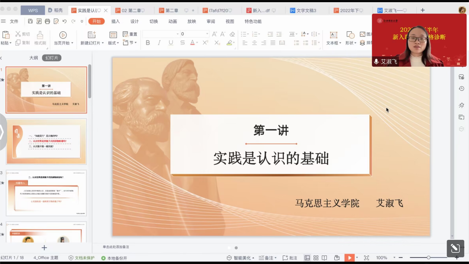
Task: Adjust the zoom slider handle
Action: click(x=429, y=257)
